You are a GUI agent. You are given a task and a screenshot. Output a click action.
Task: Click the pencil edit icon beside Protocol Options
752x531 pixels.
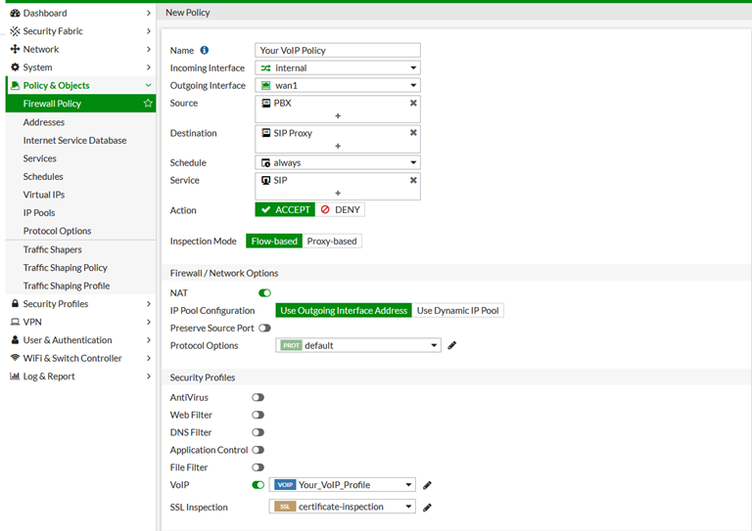pos(452,345)
